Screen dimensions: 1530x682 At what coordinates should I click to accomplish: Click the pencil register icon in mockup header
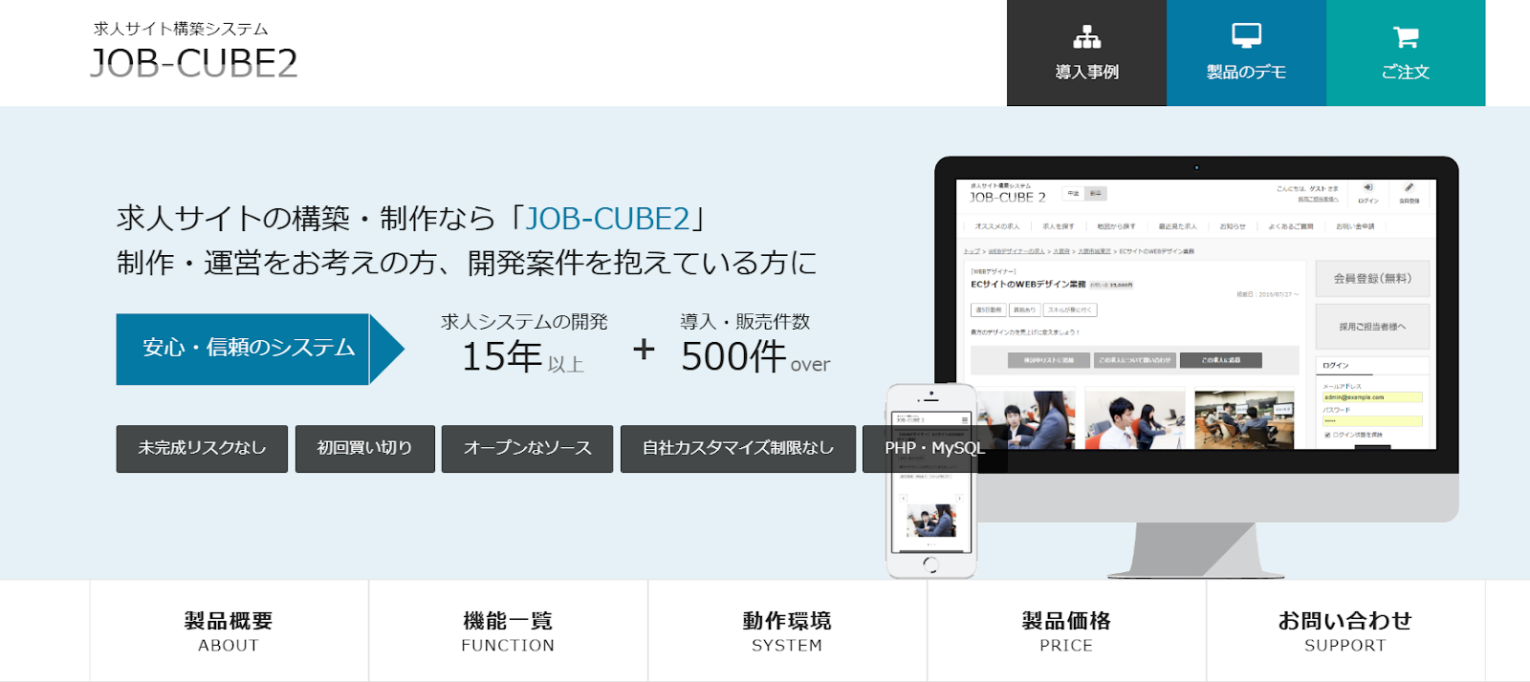pyautogui.click(x=1409, y=188)
